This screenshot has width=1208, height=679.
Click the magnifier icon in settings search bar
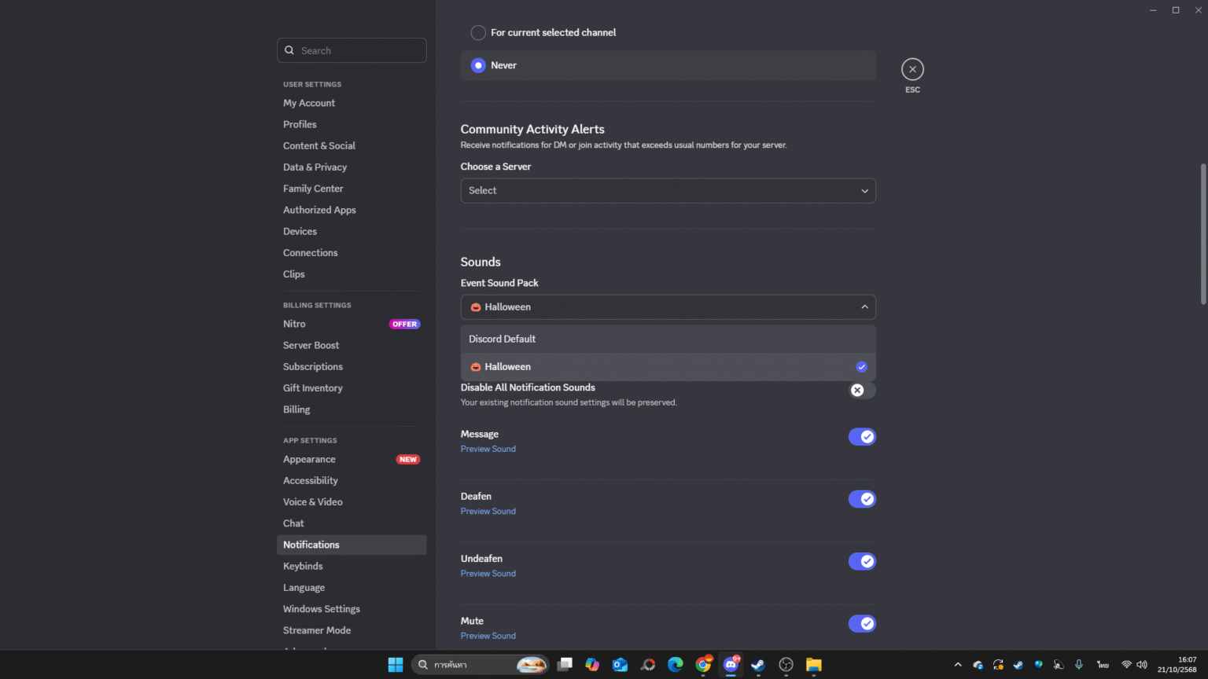pos(289,50)
